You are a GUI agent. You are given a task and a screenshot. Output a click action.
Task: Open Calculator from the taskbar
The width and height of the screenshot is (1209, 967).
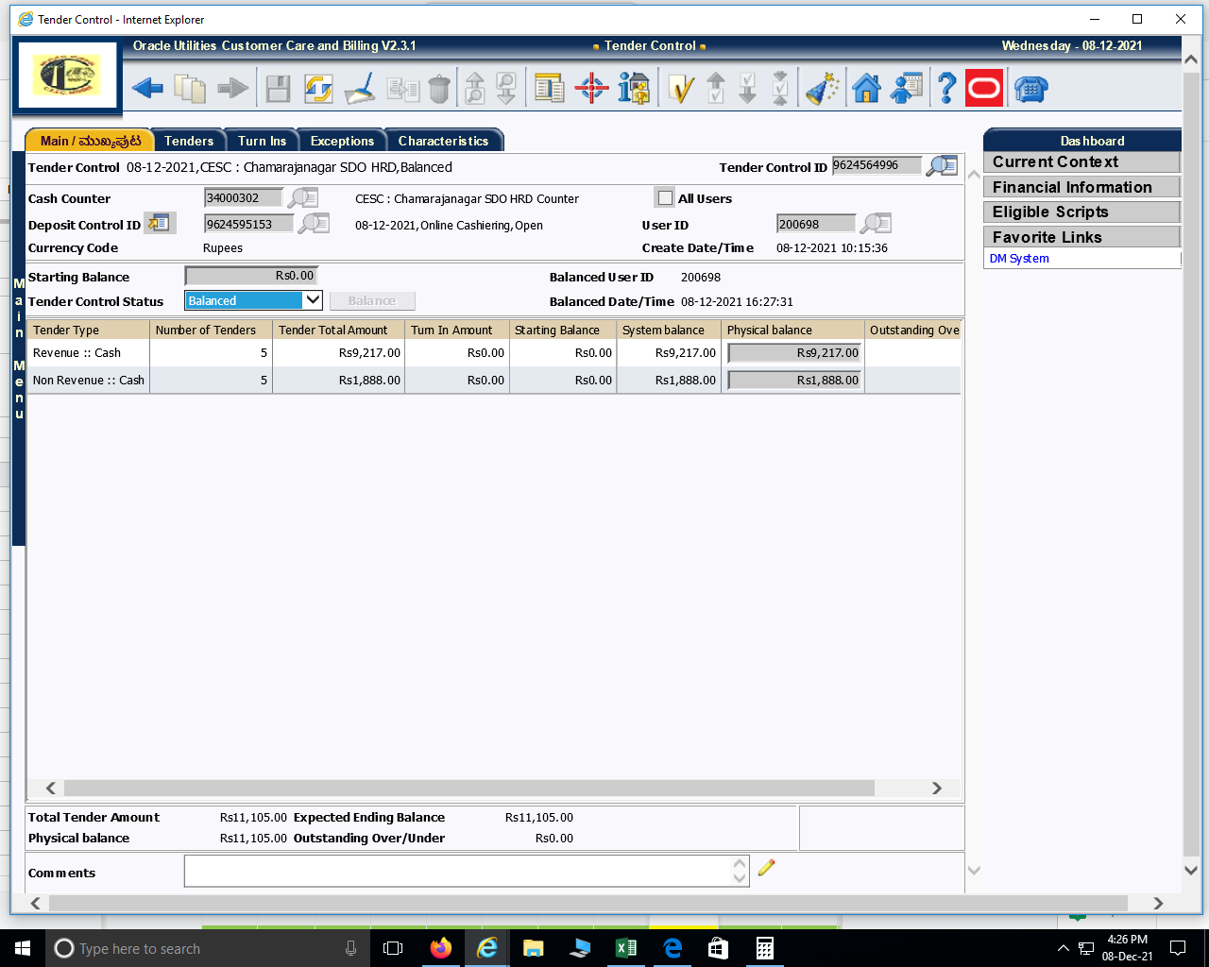pos(765,948)
